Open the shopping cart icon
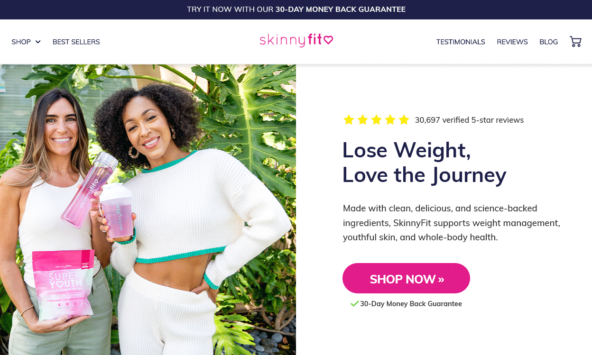Image resolution: width=592 pixels, height=355 pixels. click(575, 42)
